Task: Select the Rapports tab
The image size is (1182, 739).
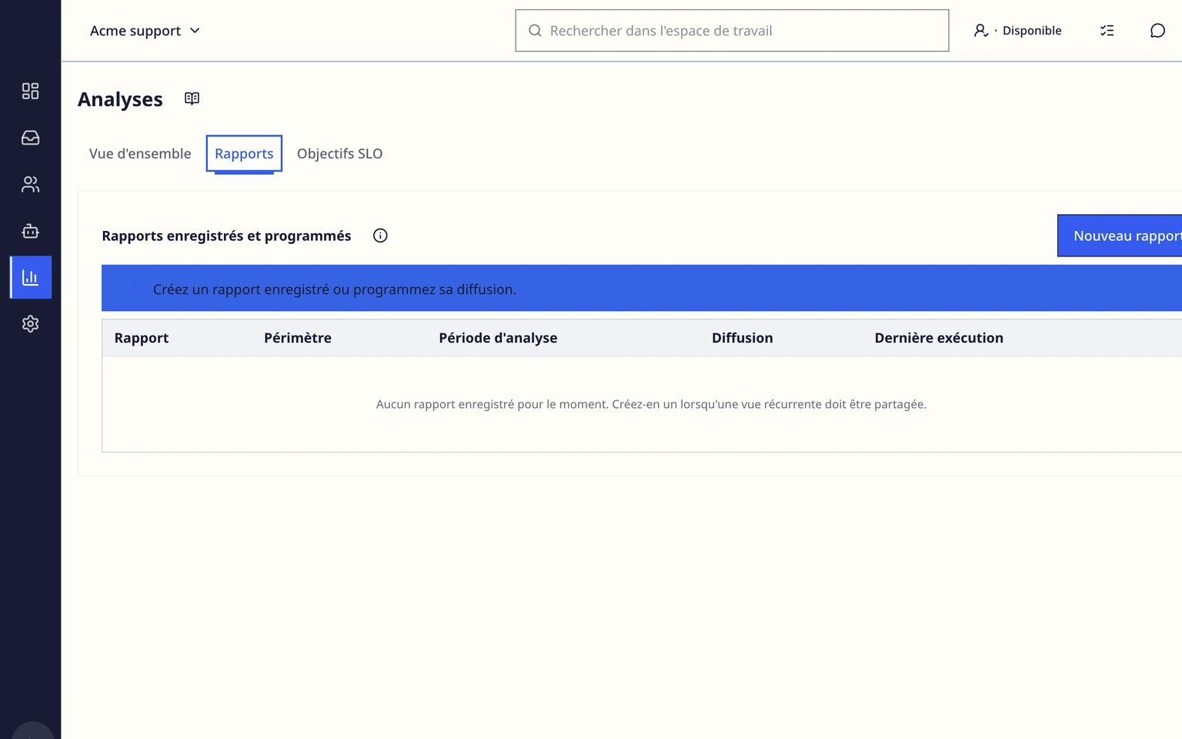Action: click(244, 153)
